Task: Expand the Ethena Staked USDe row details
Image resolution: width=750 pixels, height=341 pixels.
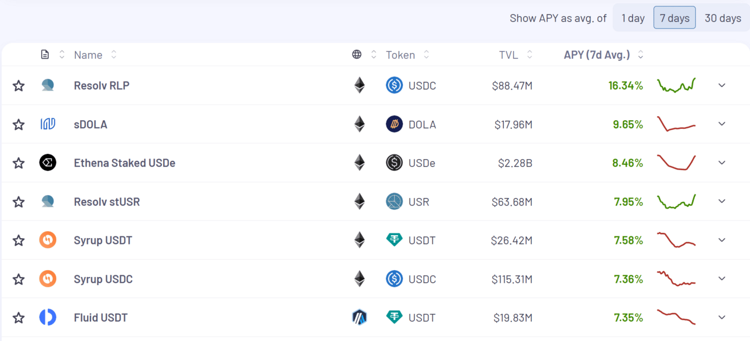Action: [722, 163]
